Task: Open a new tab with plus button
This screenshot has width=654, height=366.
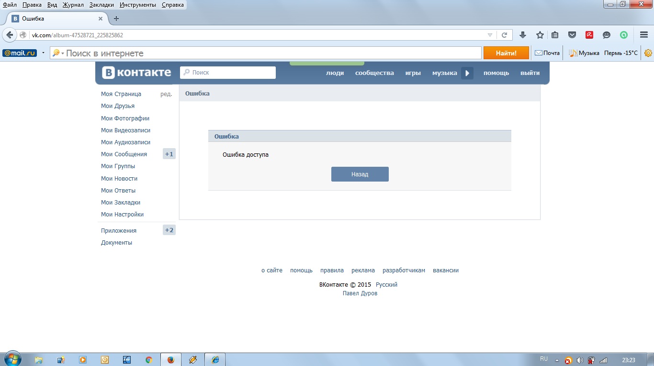Action: 116,19
